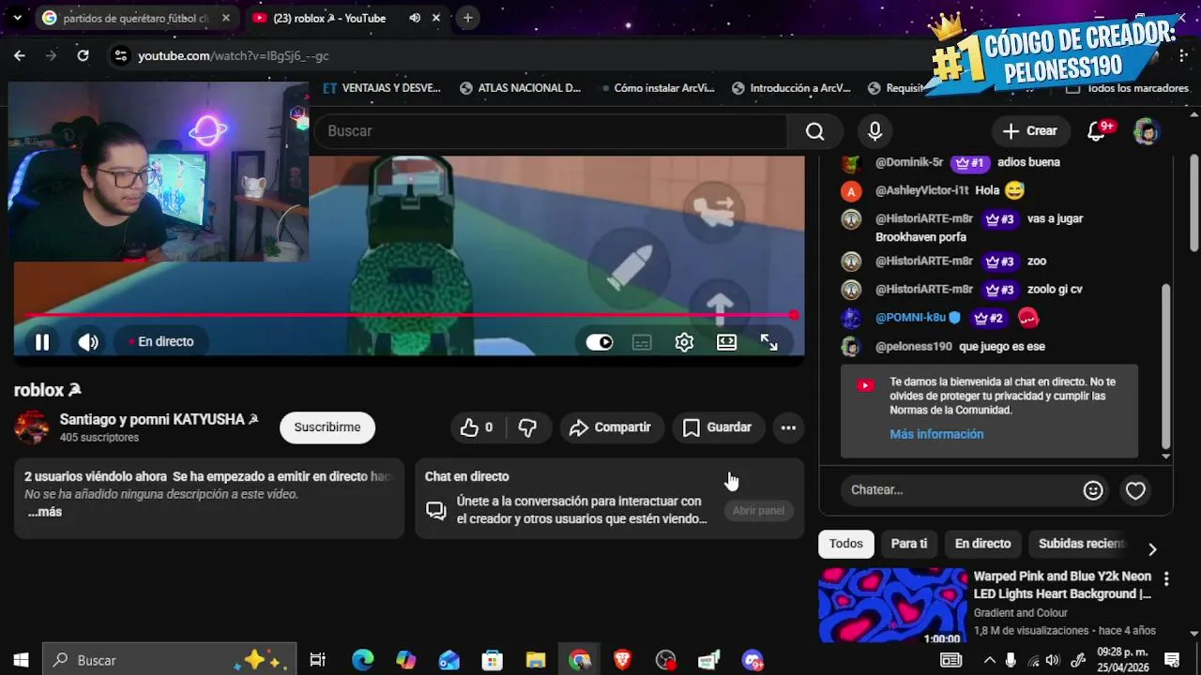This screenshot has width=1201, height=675.
Task: Like the roblox video
Action: [x=477, y=427]
